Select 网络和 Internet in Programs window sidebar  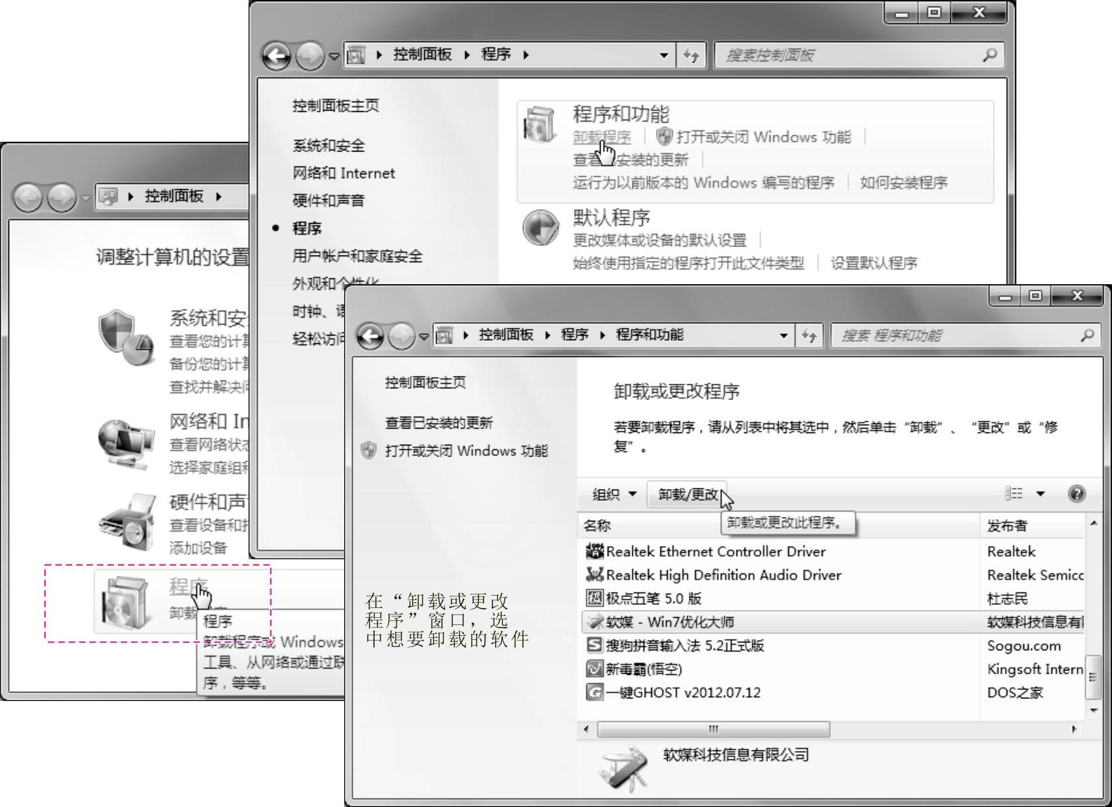pos(344,173)
